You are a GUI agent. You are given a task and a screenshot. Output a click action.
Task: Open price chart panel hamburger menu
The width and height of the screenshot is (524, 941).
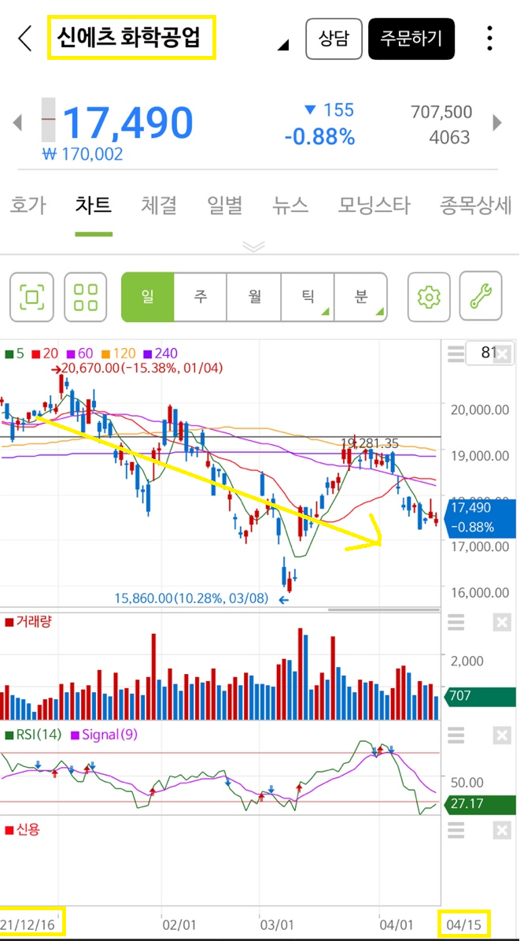click(456, 354)
